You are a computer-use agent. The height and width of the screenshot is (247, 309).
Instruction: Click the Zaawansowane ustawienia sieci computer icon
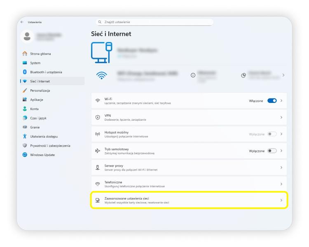coord(98,200)
